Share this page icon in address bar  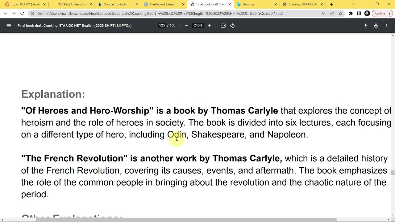tap(332, 13)
